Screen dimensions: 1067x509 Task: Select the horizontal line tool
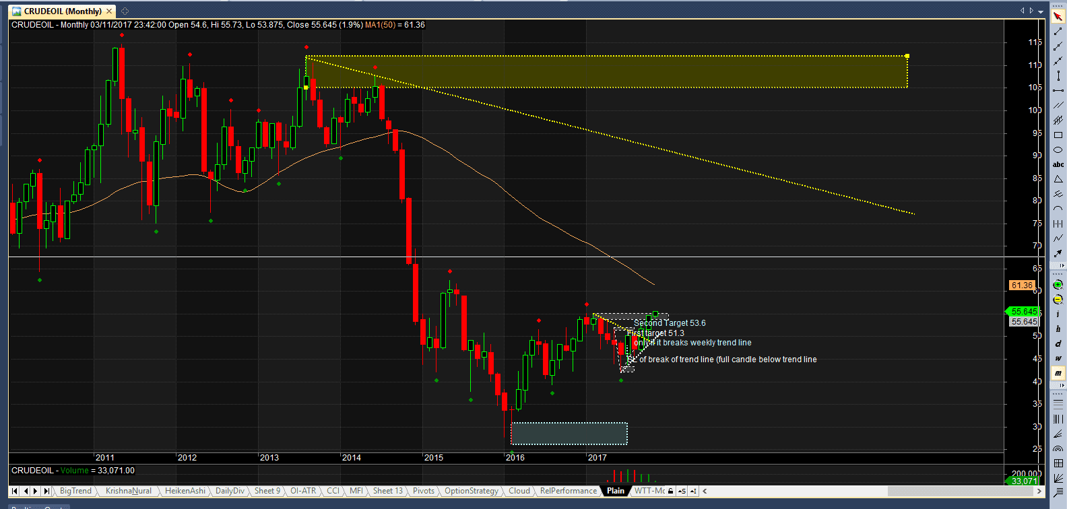[1058, 90]
